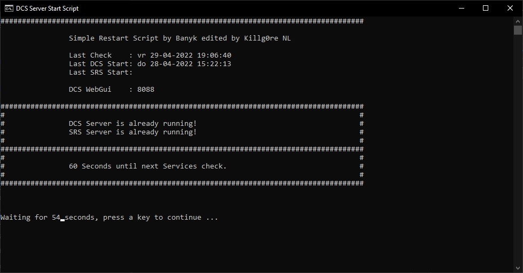Click 'DCS Server is already running!' message

pos(132,124)
